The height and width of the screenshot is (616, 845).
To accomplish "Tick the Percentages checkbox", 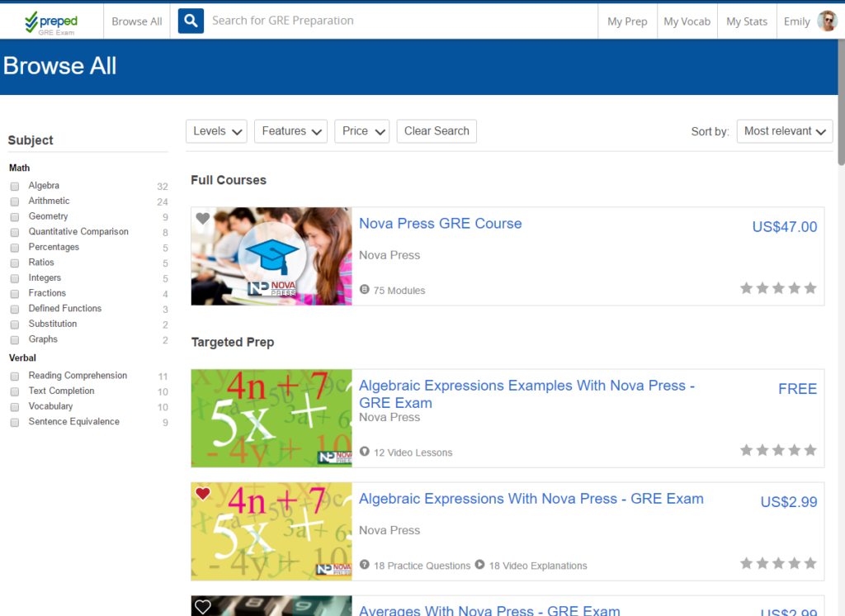I will point(15,248).
